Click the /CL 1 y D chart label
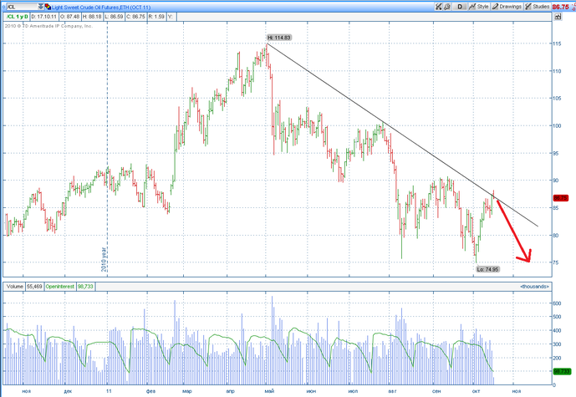 coord(17,17)
